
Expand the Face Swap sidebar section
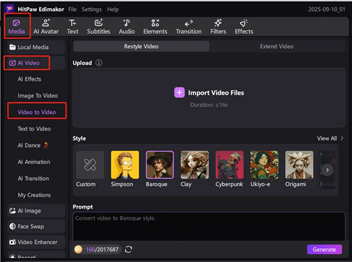pos(35,226)
